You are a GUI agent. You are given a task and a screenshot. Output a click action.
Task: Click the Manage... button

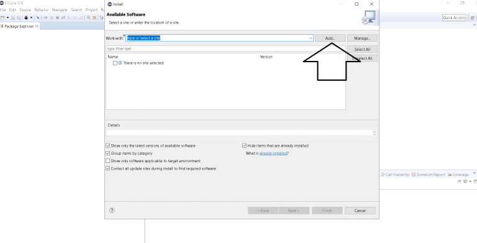[x=362, y=38]
